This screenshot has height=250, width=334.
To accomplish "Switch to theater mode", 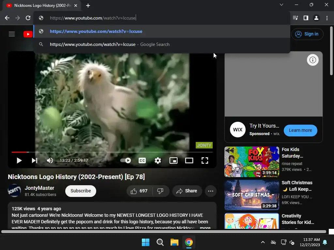I will 189,160.
